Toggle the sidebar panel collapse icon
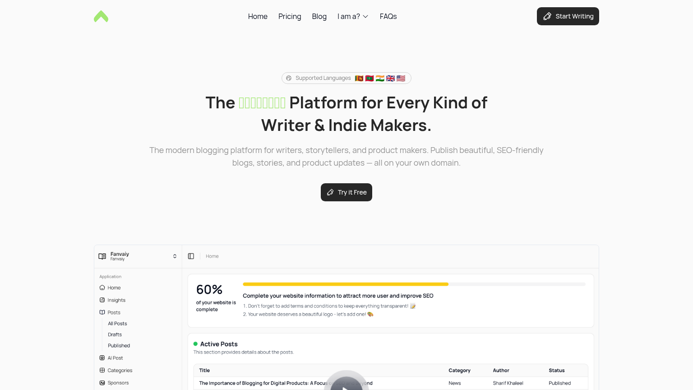Viewport: 693px width, 390px height. coord(191,256)
